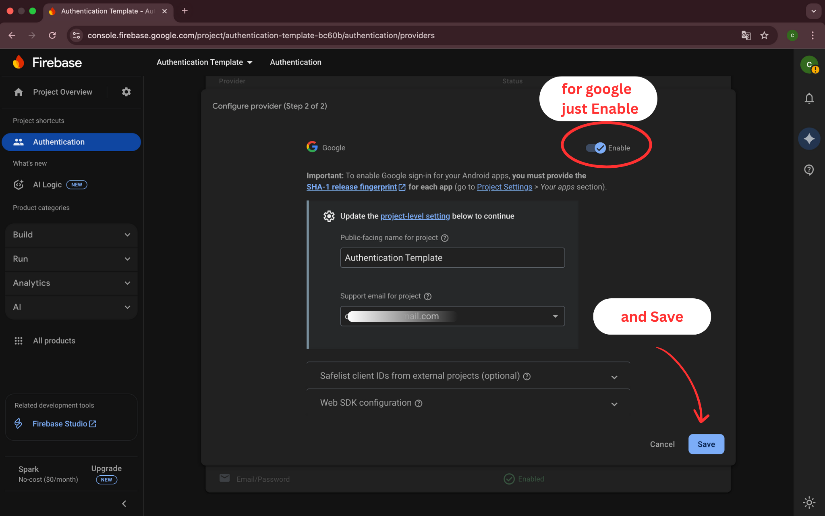Viewport: 825px width, 516px height.
Task: Toggle light/dark theme sun icon
Action: pyautogui.click(x=809, y=502)
